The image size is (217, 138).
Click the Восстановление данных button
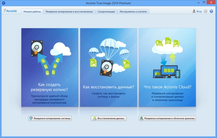pyautogui.click(x=109, y=118)
